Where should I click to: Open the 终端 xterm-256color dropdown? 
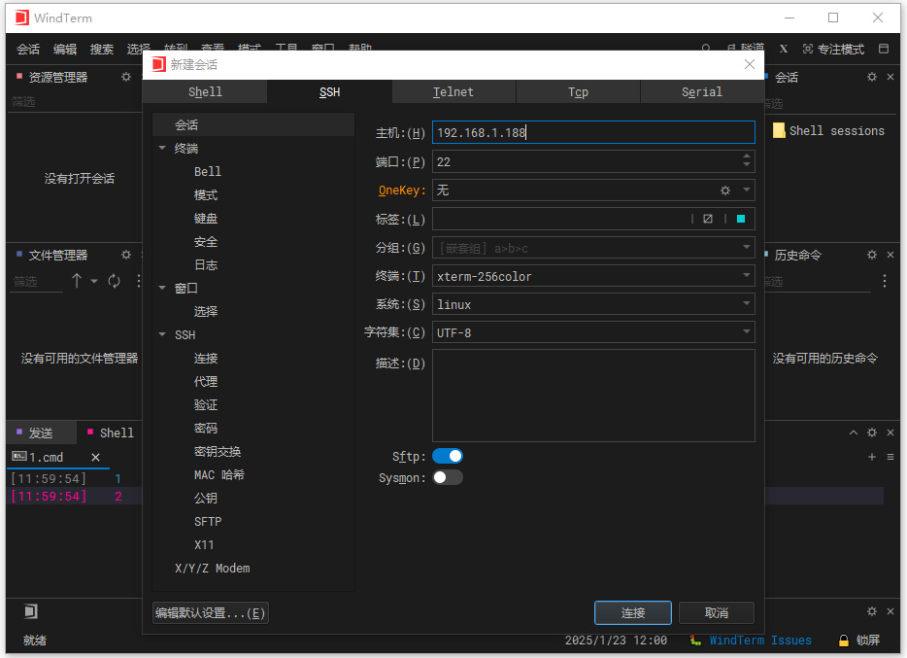click(x=748, y=276)
